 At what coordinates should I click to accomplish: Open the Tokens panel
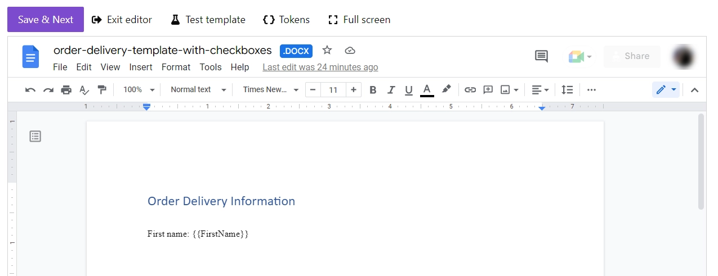pos(286,20)
